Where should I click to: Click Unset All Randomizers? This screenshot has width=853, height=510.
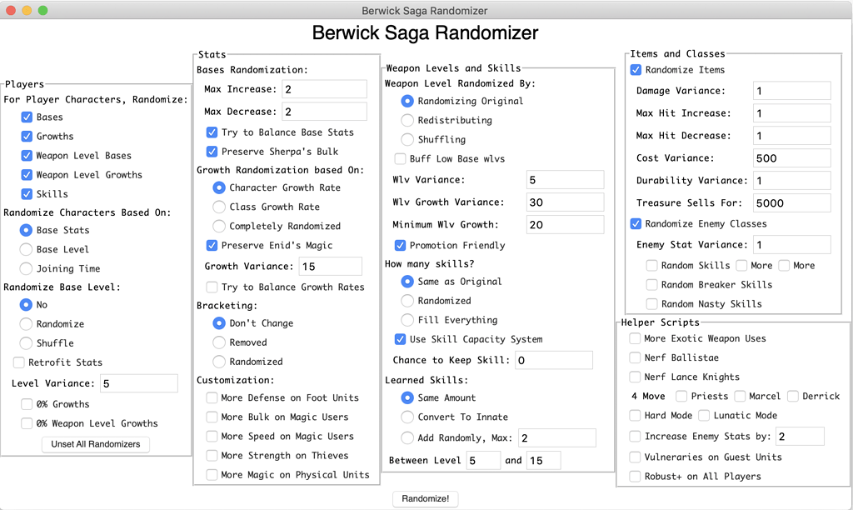97,444
